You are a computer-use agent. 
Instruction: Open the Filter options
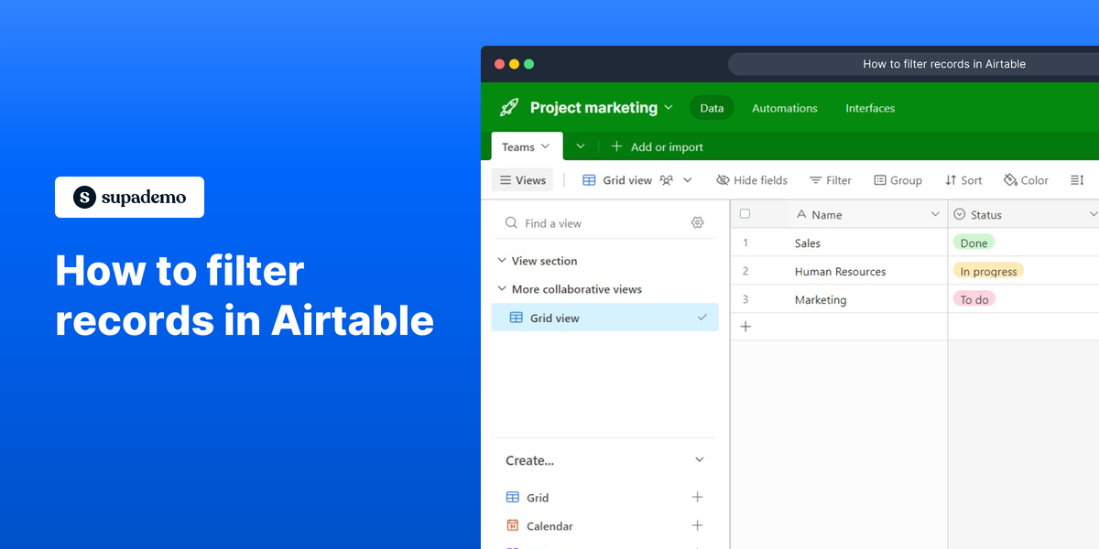point(830,180)
